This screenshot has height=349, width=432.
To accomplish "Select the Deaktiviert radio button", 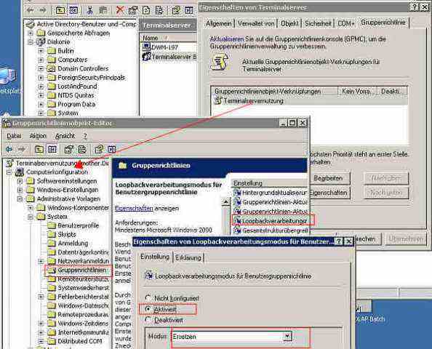I will tap(148, 320).
